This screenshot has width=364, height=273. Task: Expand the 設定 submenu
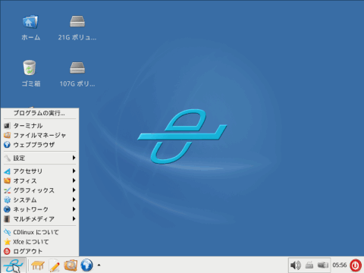pyautogui.click(x=40, y=158)
